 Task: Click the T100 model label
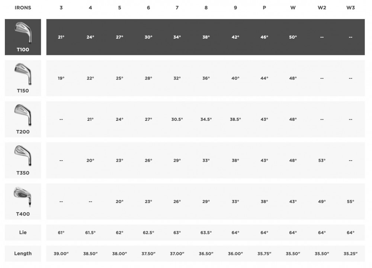pyautogui.click(x=23, y=49)
